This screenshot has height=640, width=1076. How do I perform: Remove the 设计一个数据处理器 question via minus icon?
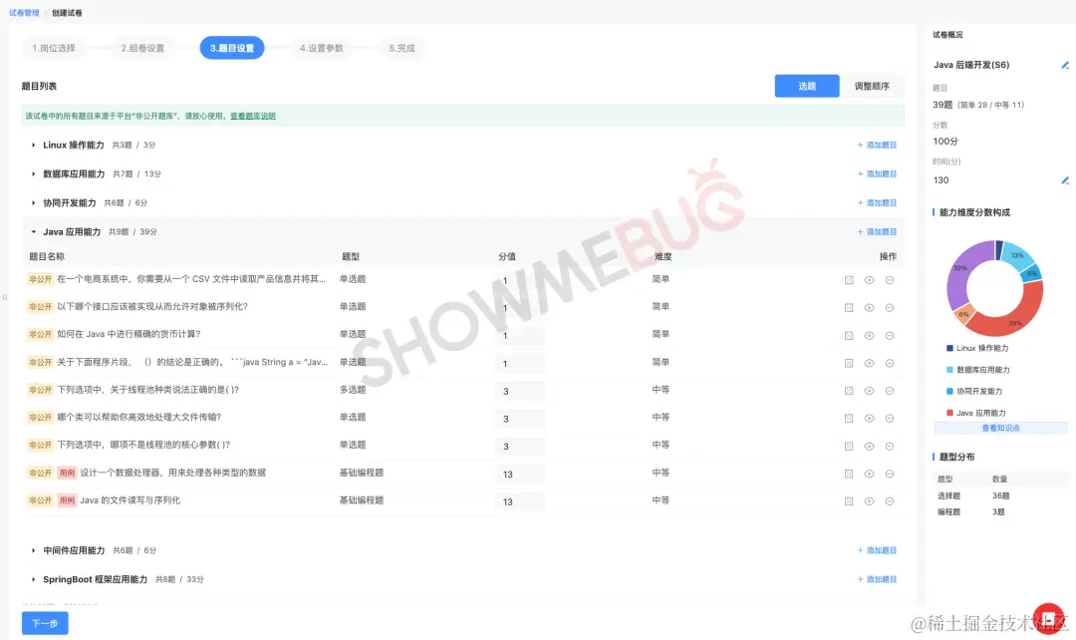click(890, 474)
